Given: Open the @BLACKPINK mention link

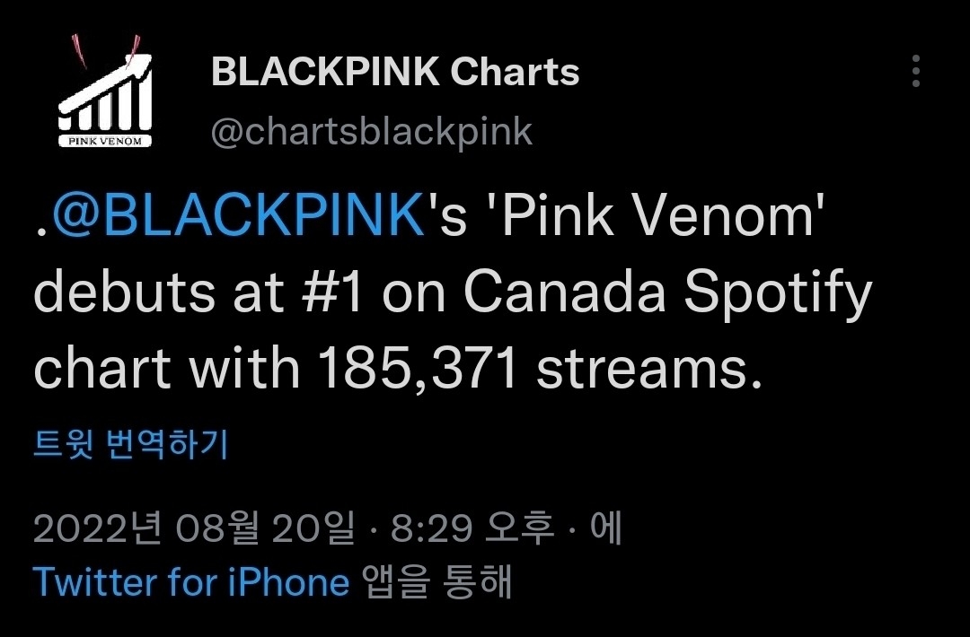Looking at the screenshot, I should (x=238, y=219).
